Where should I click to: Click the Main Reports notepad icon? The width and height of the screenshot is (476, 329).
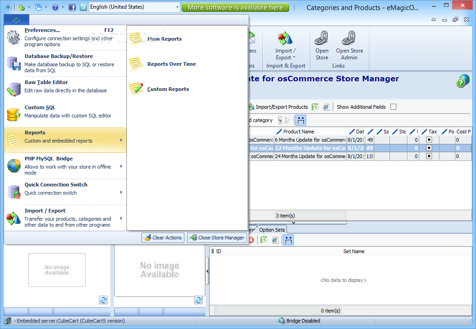pos(136,38)
